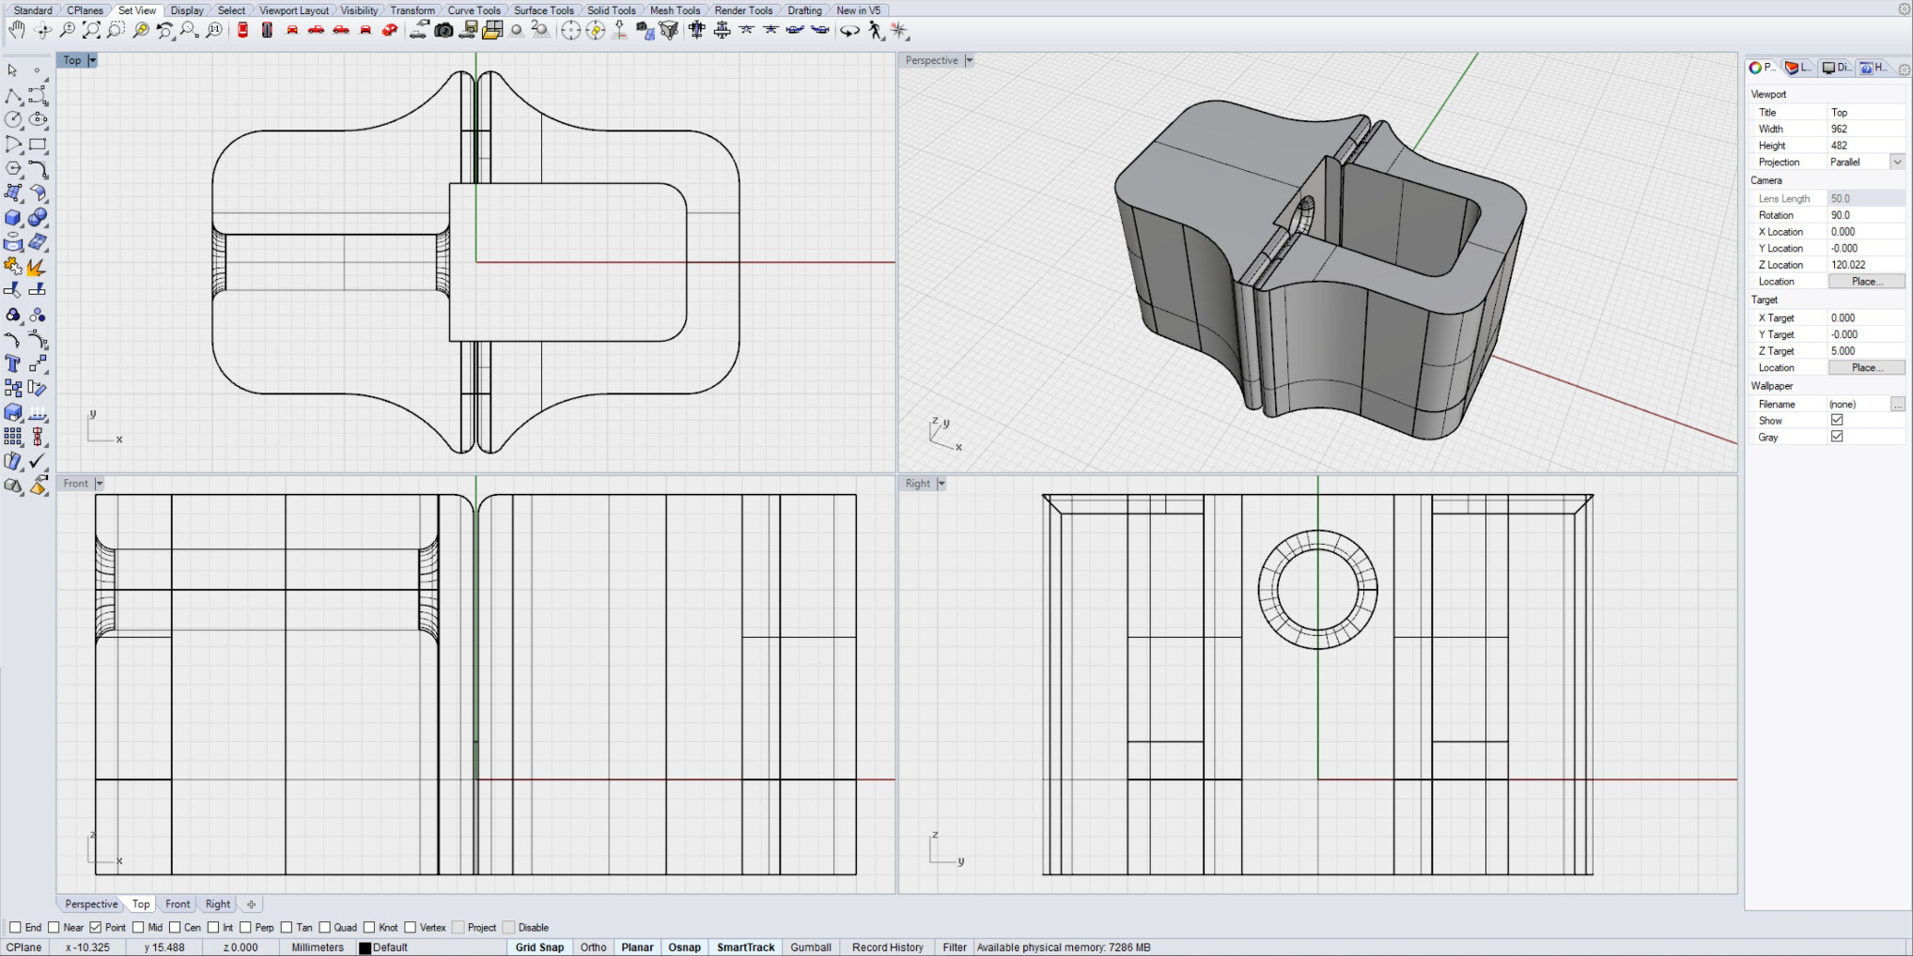Select the Circle drawing tool
1913x956 pixels.
click(13, 120)
